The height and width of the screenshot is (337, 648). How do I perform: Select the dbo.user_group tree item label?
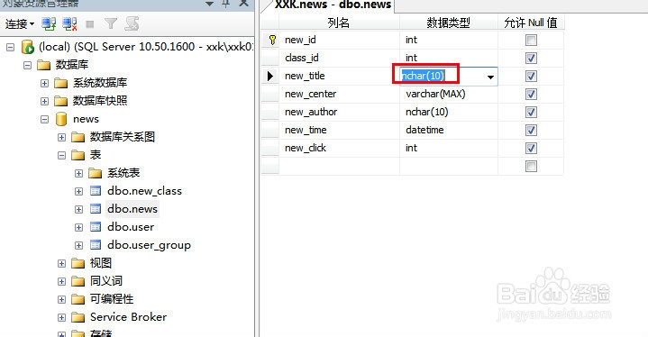(x=149, y=245)
